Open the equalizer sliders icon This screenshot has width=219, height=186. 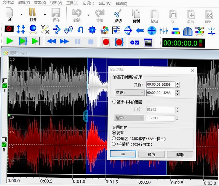164,31
